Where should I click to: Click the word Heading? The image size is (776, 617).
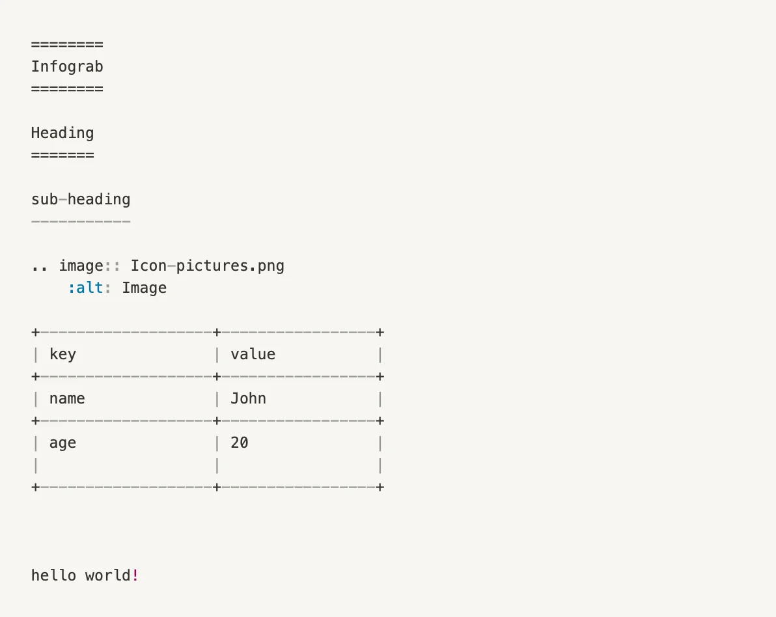click(x=62, y=133)
